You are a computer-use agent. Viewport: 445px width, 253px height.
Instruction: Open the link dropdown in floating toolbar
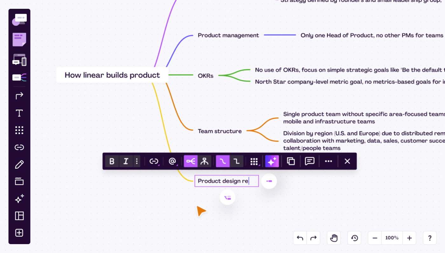click(154, 161)
